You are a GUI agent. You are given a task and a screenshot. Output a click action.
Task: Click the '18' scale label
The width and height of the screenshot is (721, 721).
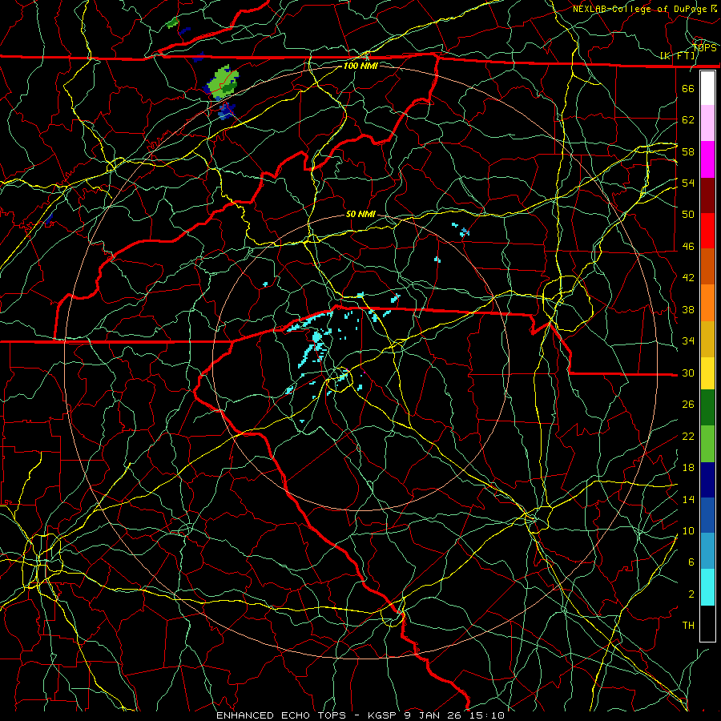point(688,468)
